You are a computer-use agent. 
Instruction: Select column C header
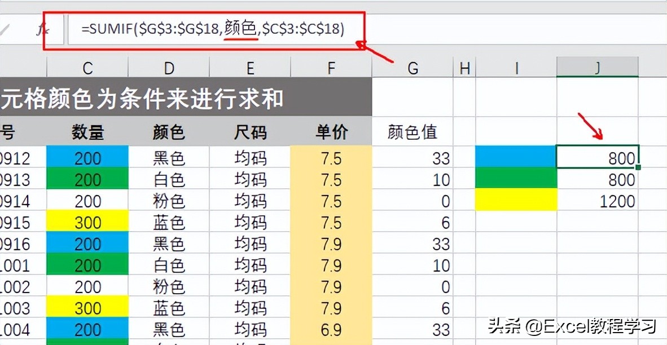tap(87, 68)
